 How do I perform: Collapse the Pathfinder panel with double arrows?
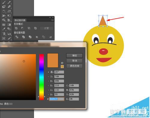pyautogui.click(x=50, y=17)
